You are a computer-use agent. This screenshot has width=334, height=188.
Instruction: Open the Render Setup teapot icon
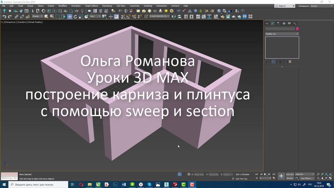click(223, 16)
